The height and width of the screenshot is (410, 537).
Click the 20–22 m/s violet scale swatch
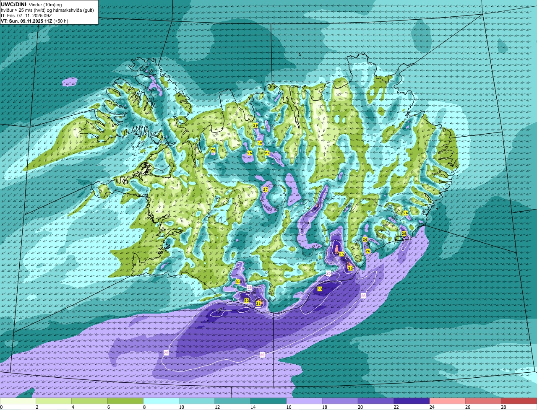click(x=376, y=401)
